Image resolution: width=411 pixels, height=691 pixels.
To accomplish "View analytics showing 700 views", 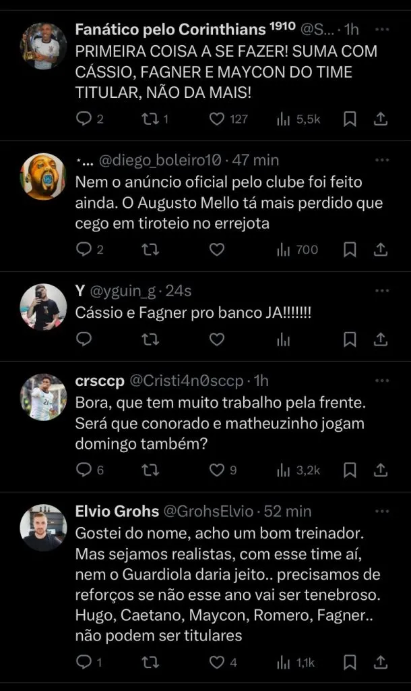I will click(x=297, y=250).
